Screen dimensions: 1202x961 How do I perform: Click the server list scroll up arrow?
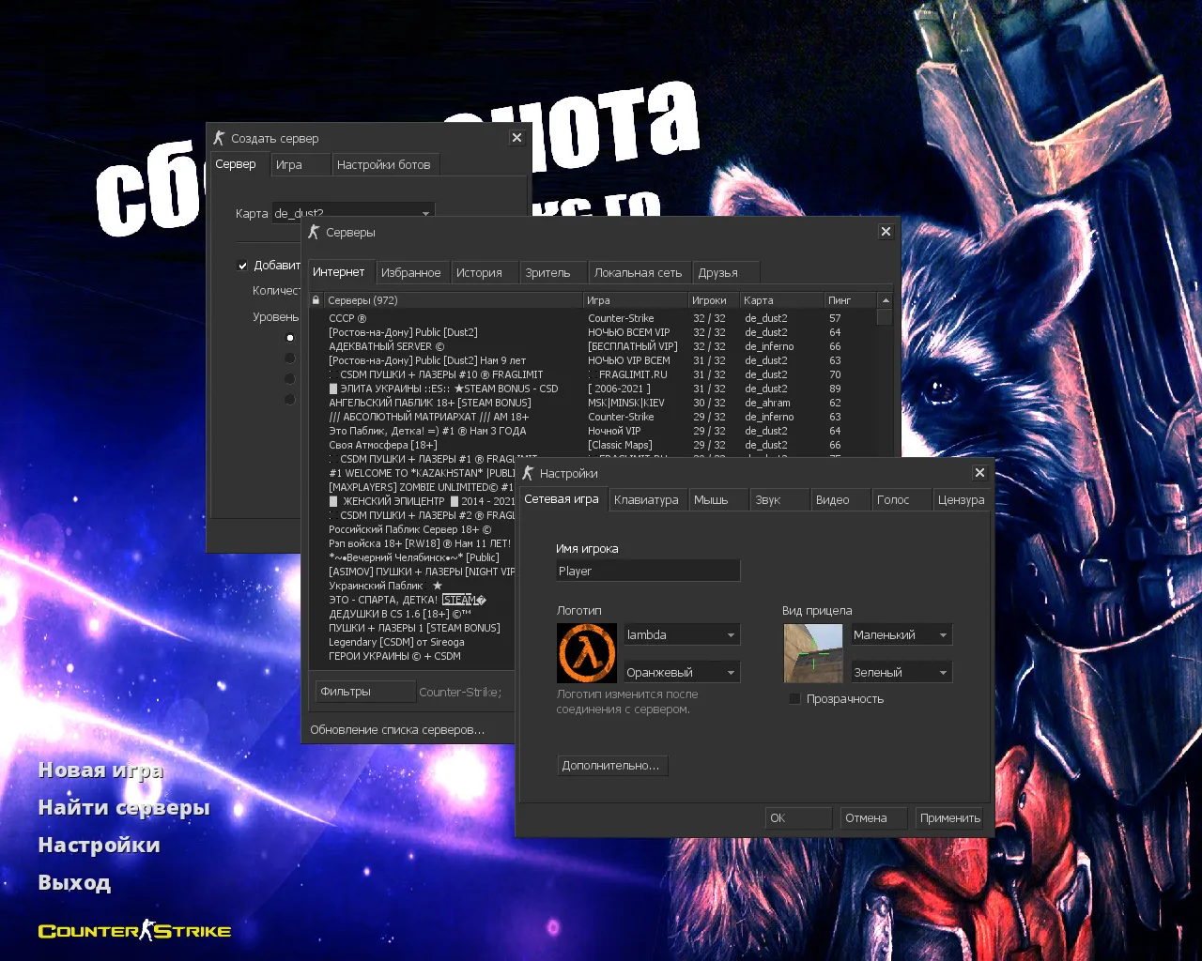coord(885,300)
